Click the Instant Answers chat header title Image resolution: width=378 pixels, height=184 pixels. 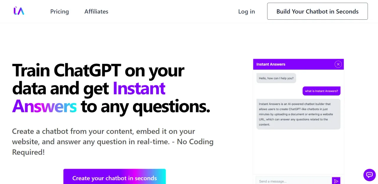click(271, 64)
